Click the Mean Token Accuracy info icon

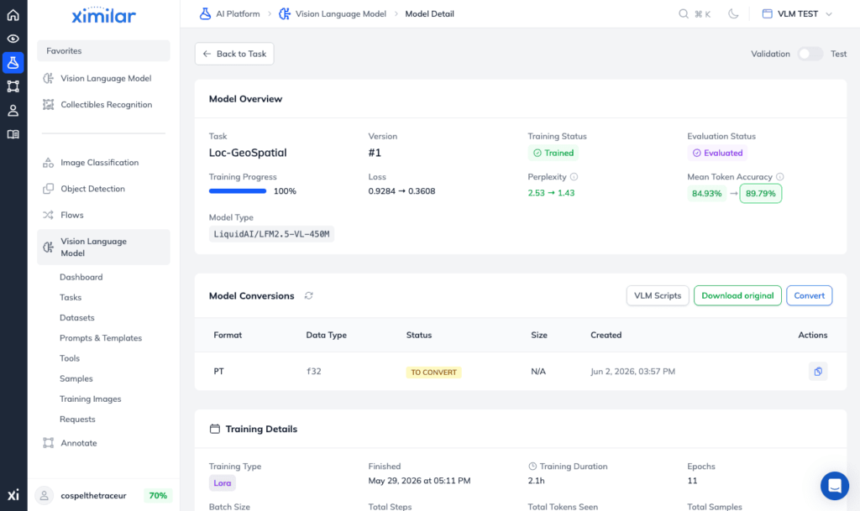pos(780,177)
